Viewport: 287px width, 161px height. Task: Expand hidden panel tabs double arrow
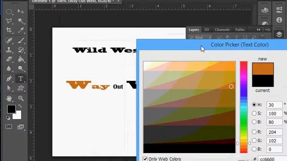click(x=258, y=30)
